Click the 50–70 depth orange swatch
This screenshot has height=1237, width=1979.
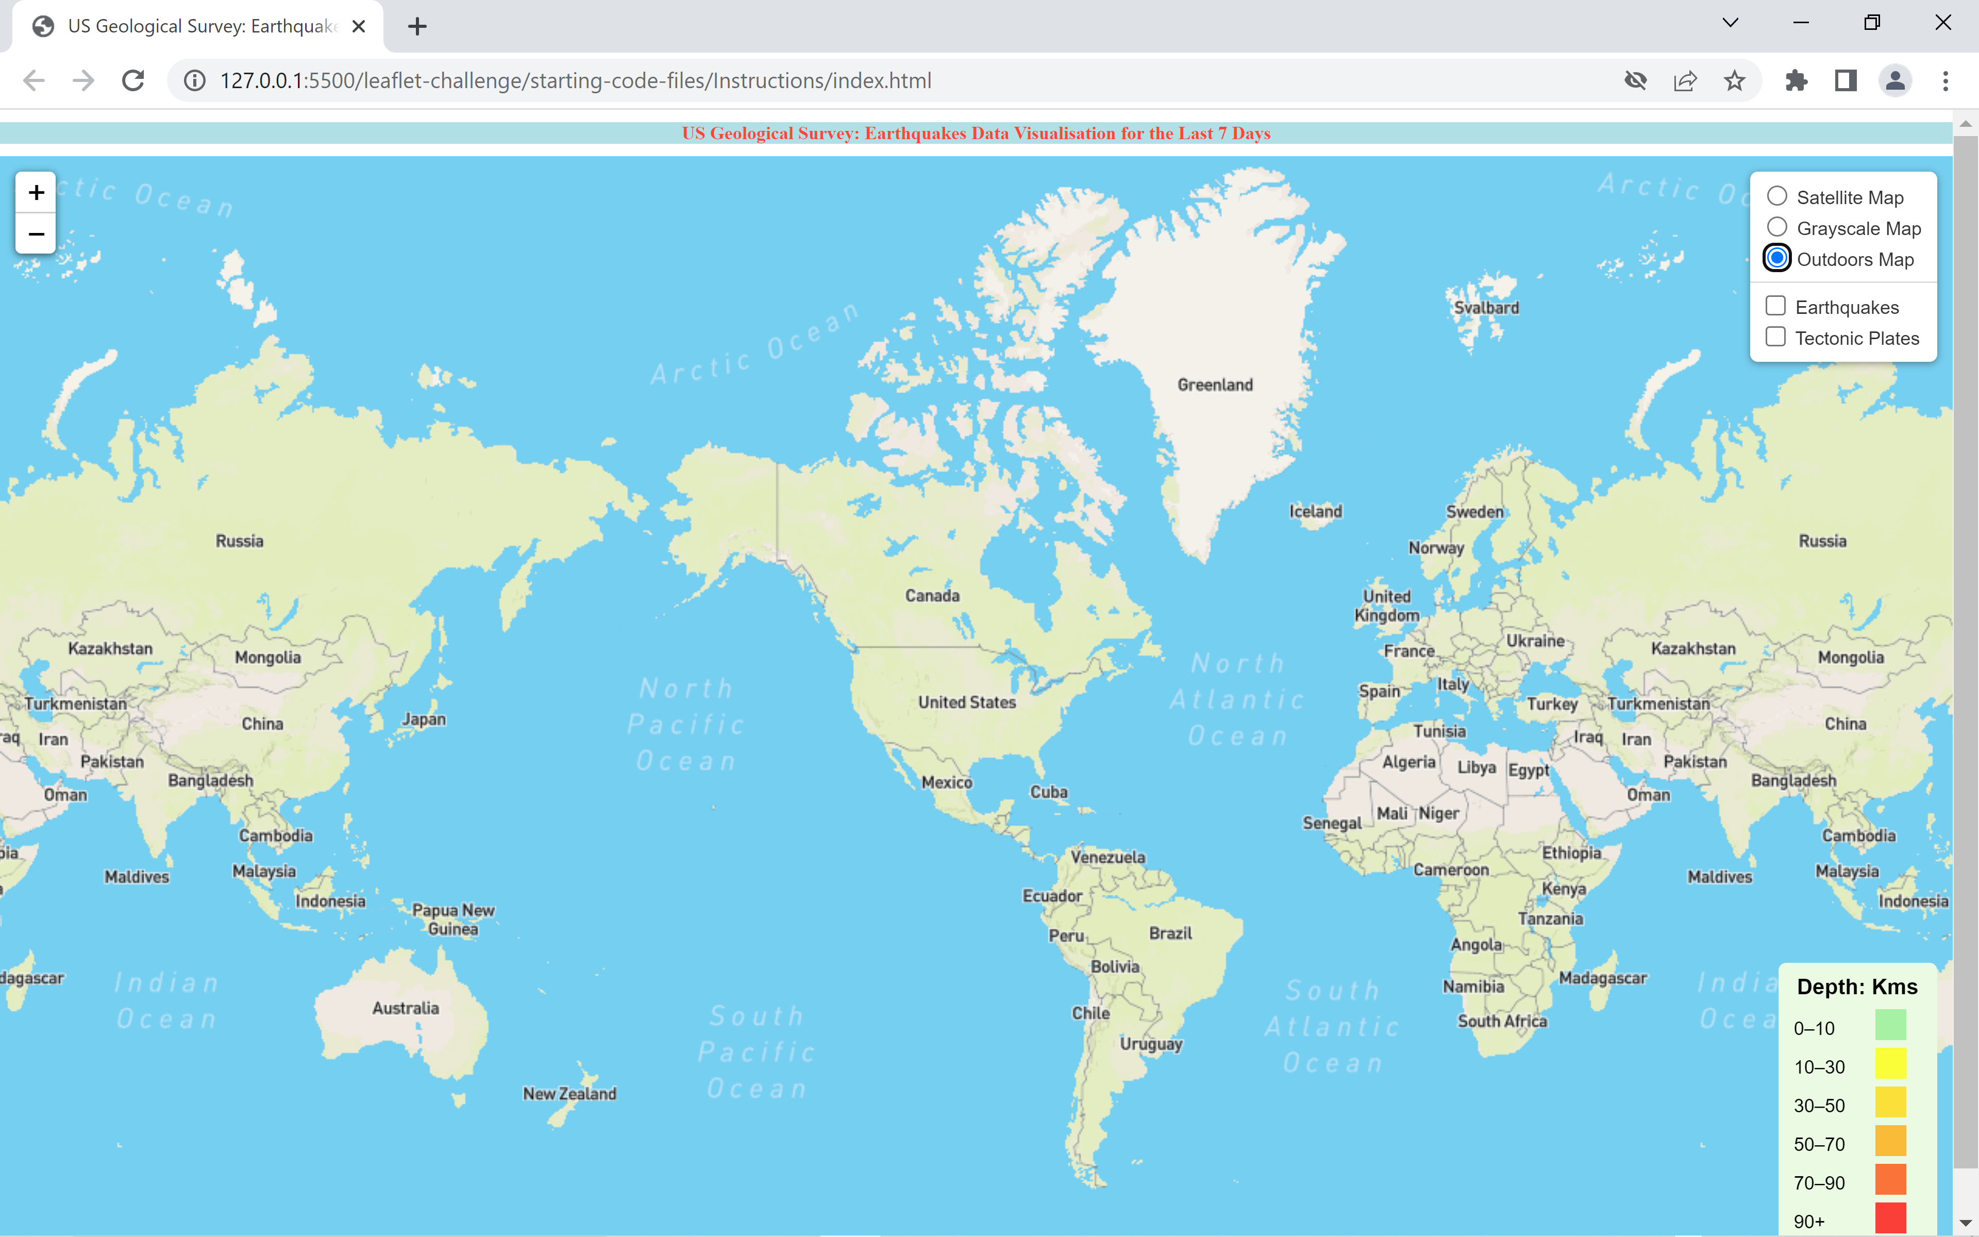click(x=1891, y=1141)
